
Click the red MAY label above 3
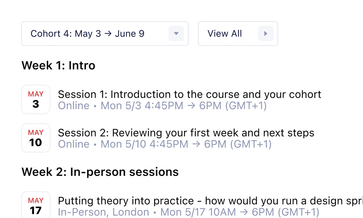[36, 94]
